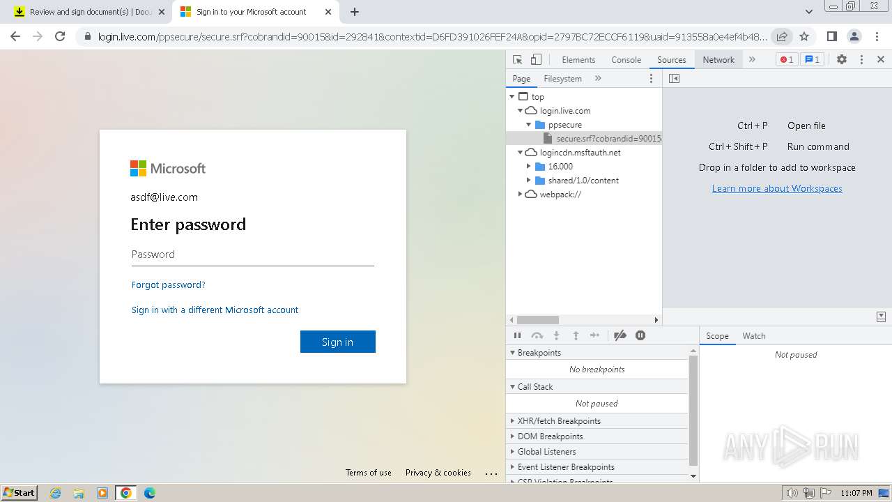Launch Internet Explorer from taskbar
Viewport: 892px width, 502px height.
(x=56, y=493)
